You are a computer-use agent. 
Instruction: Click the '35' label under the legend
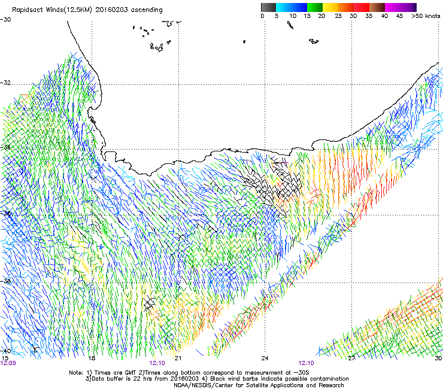coord(369,16)
